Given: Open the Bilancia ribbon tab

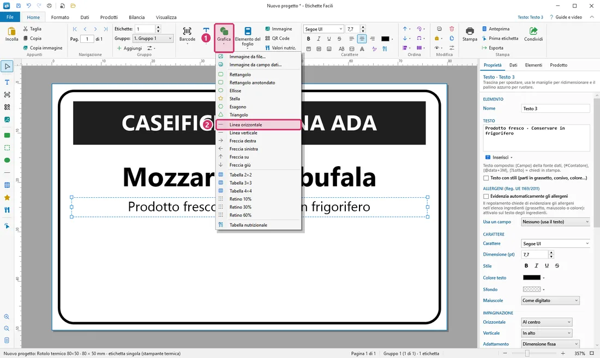Looking at the screenshot, I should (136, 17).
